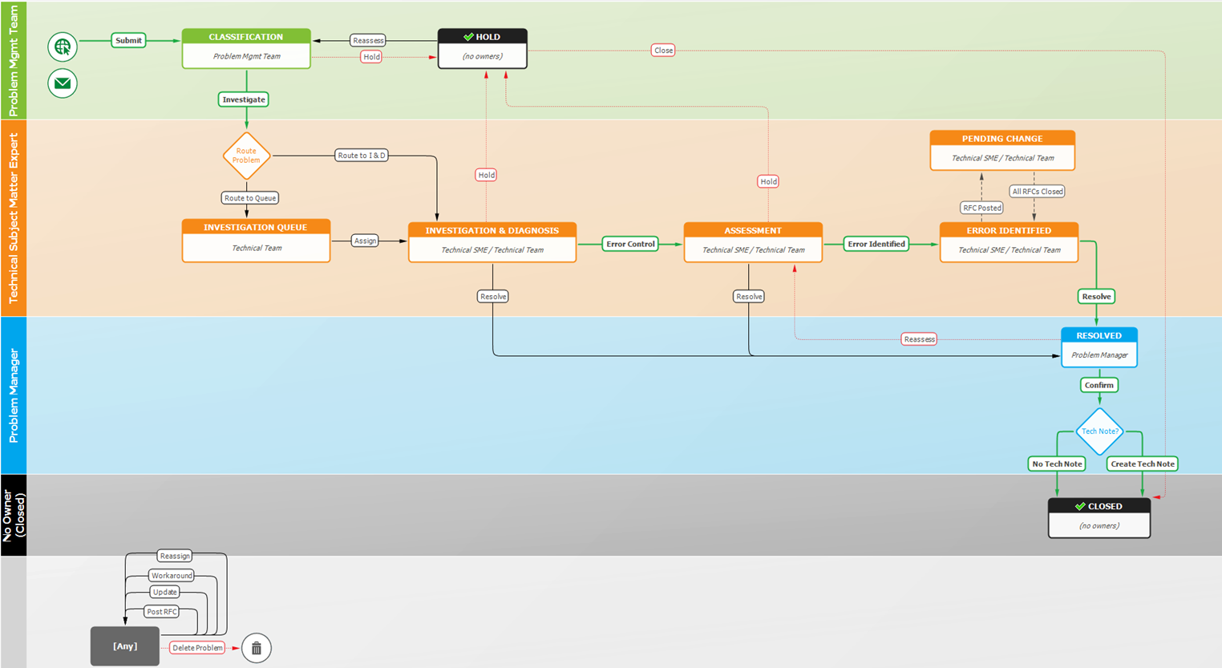The width and height of the screenshot is (1222, 668).
Task: Select the HOLD state box
Action: pyautogui.click(x=482, y=48)
